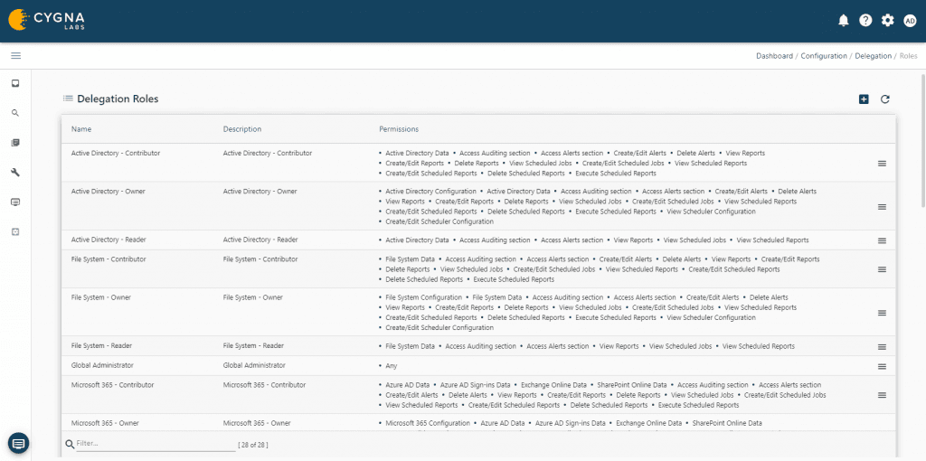926x461 pixels.
Task: Open the wrench configuration sidebar icon
Action: 15,172
